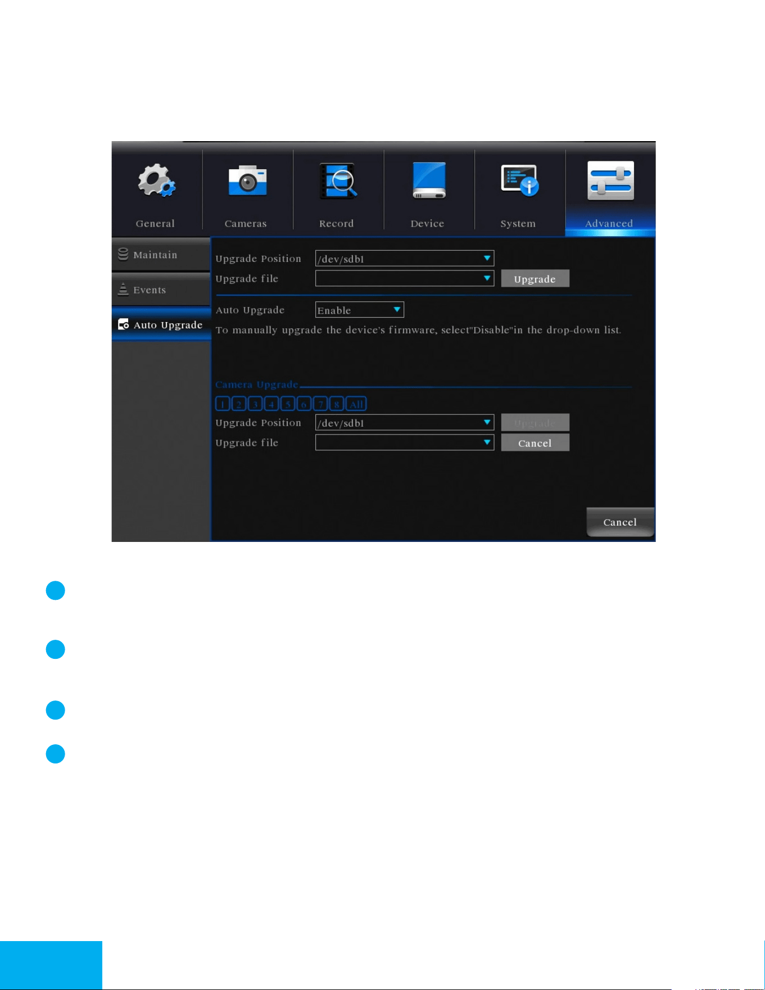The height and width of the screenshot is (990, 765).
Task: Open the System info icon
Action: click(520, 180)
